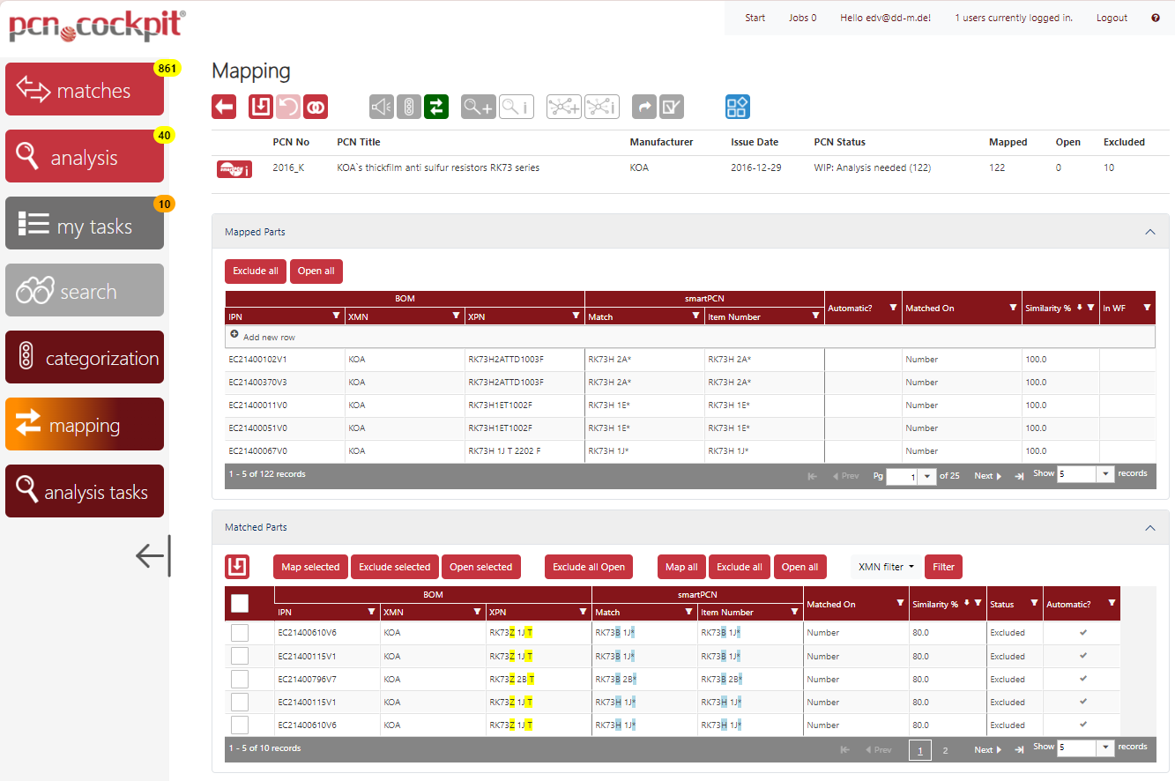Image resolution: width=1175 pixels, height=781 pixels.
Task: Click the forward share arrow icon
Action: tap(645, 107)
